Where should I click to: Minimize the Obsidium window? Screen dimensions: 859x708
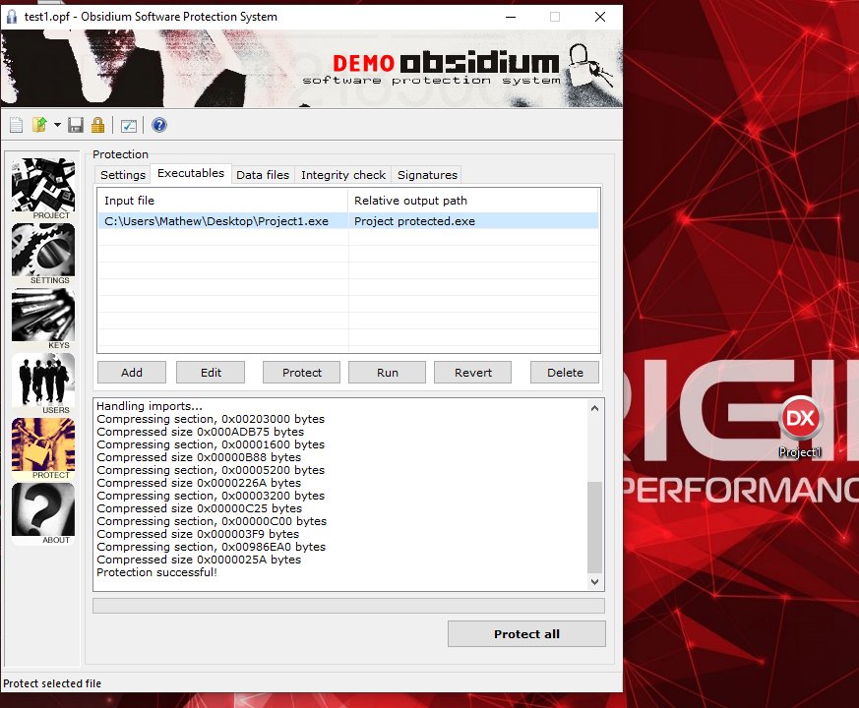point(511,17)
